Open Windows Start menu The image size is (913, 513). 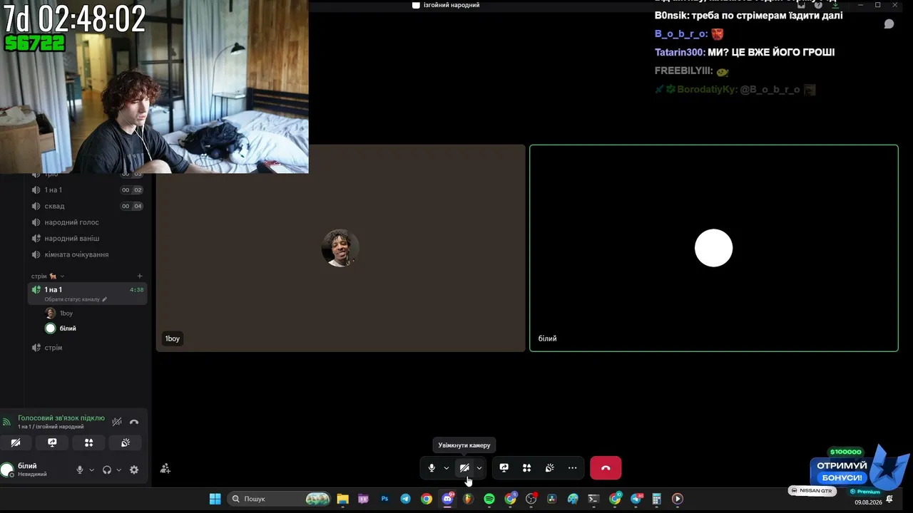click(215, 499)
